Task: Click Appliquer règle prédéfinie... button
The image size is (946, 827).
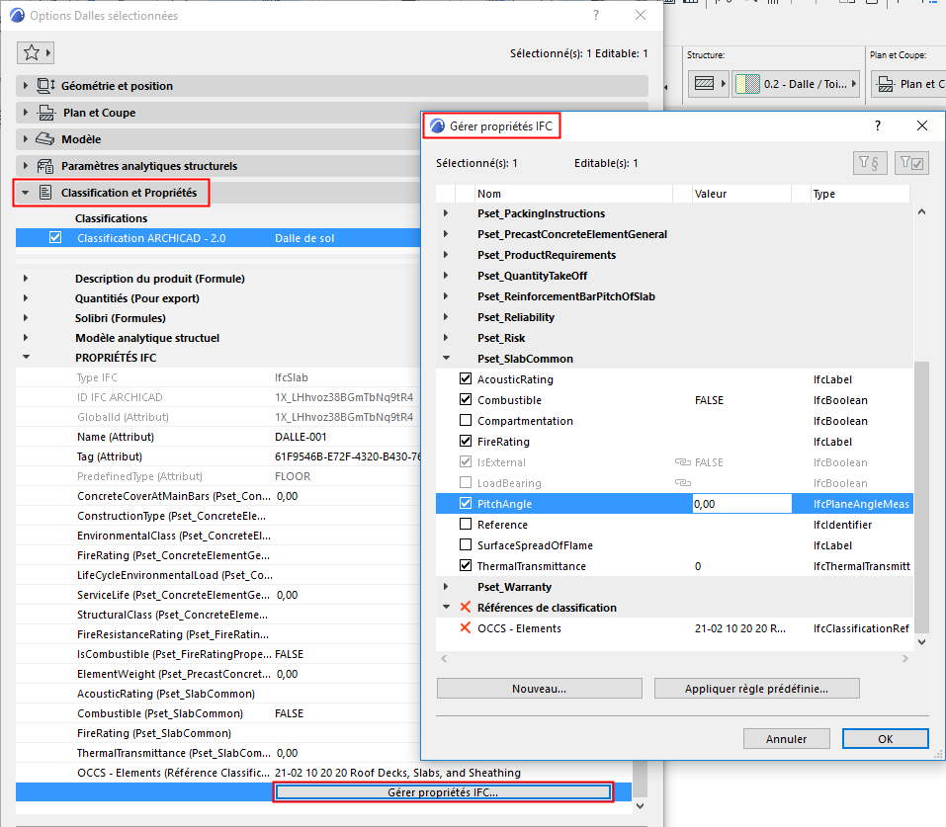Action: pos(756,689)
